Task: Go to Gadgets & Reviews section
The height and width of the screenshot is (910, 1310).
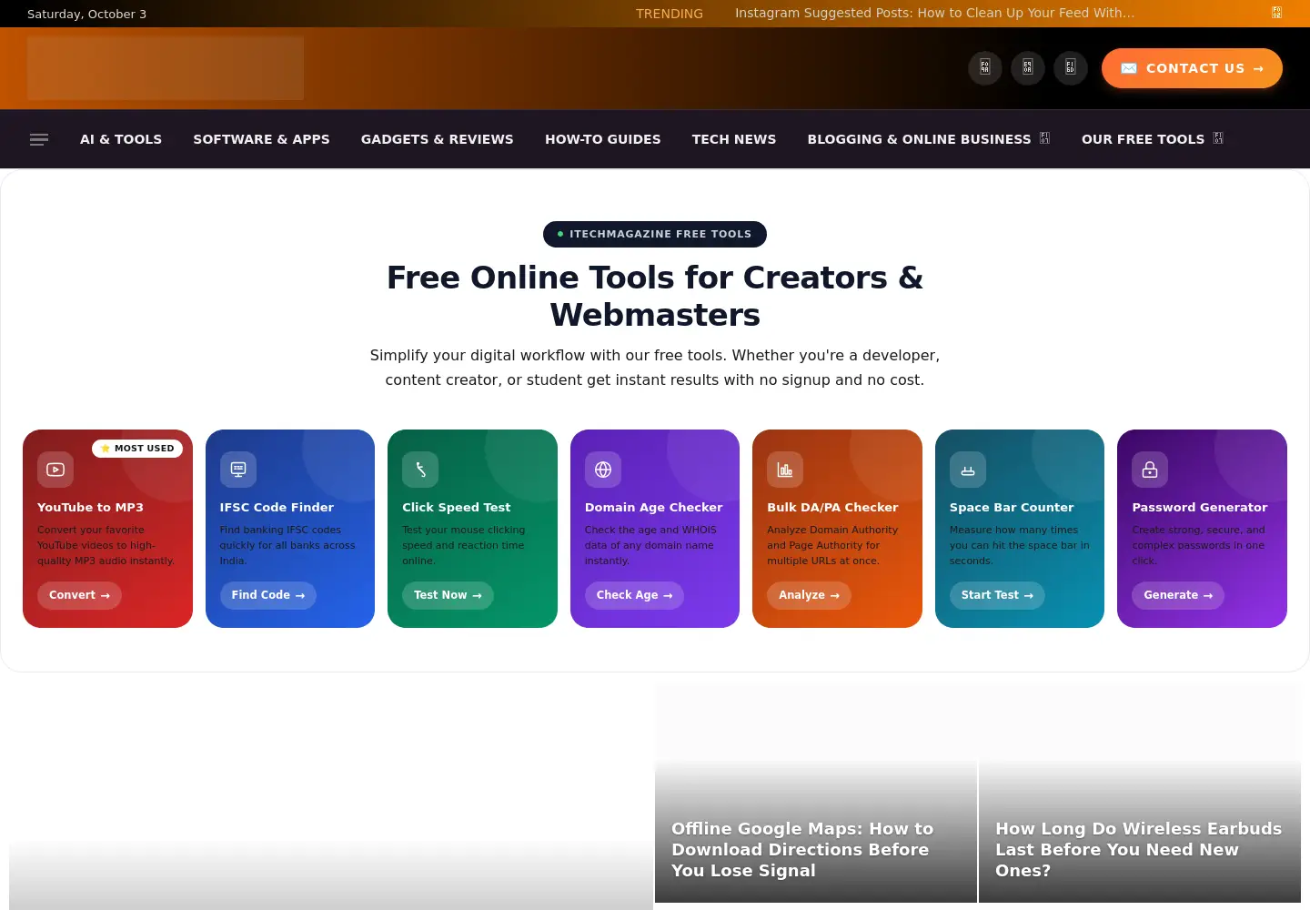Action: (x=438, y=139)
